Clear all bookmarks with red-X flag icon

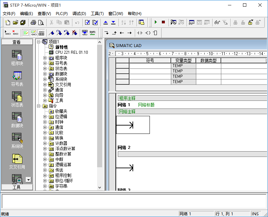(x=74, y=33)
